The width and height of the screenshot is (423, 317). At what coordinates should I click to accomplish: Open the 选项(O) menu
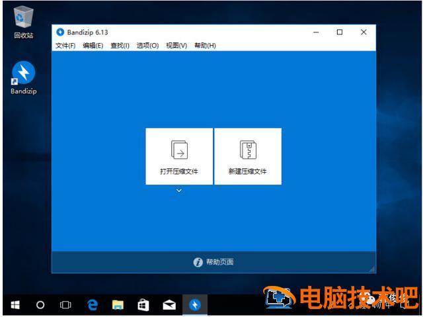point(147,46)
